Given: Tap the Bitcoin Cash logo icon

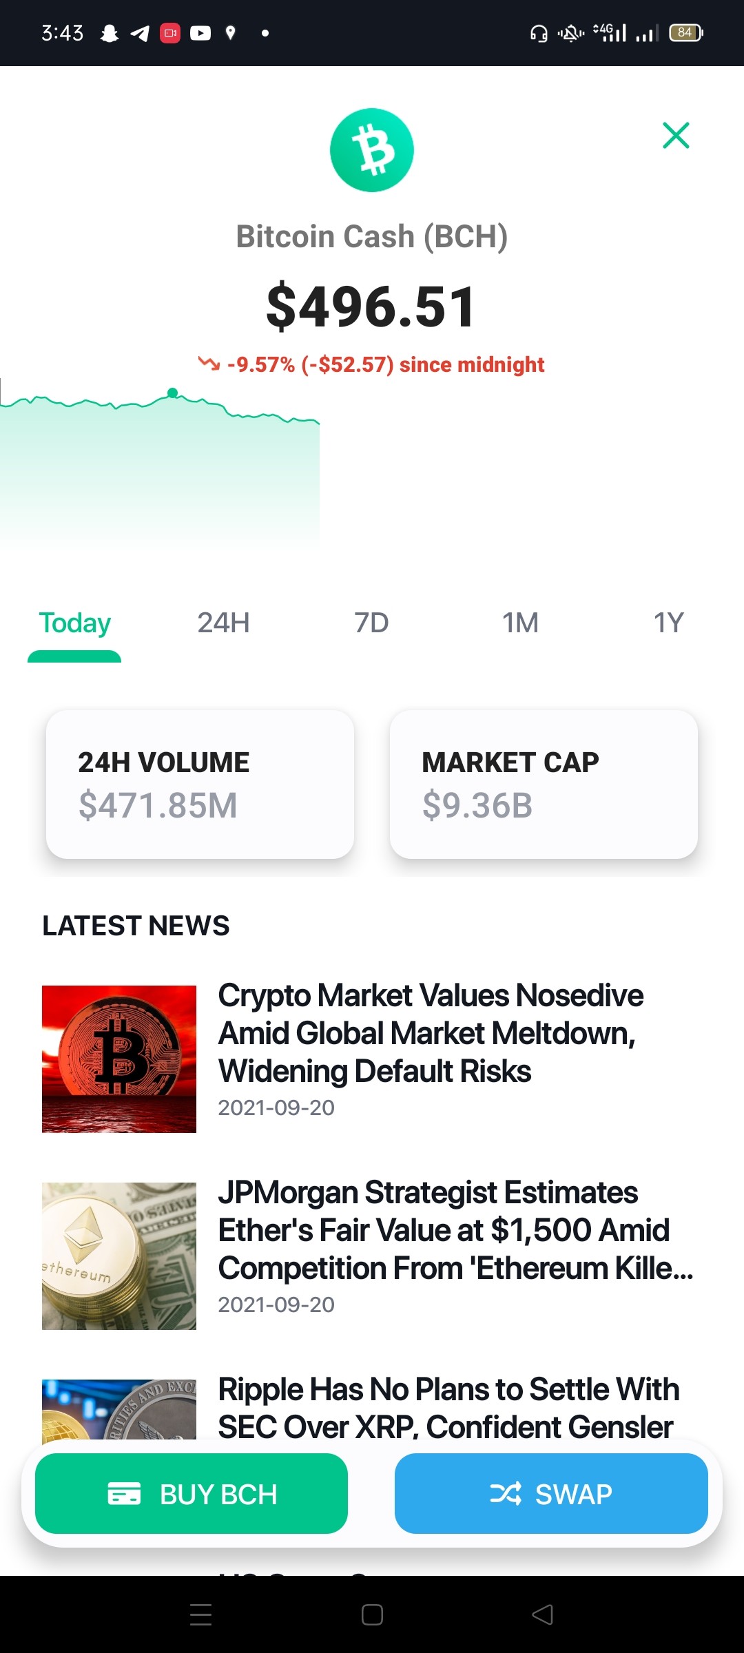Looking at the screenshot, I should pos(372,150).
